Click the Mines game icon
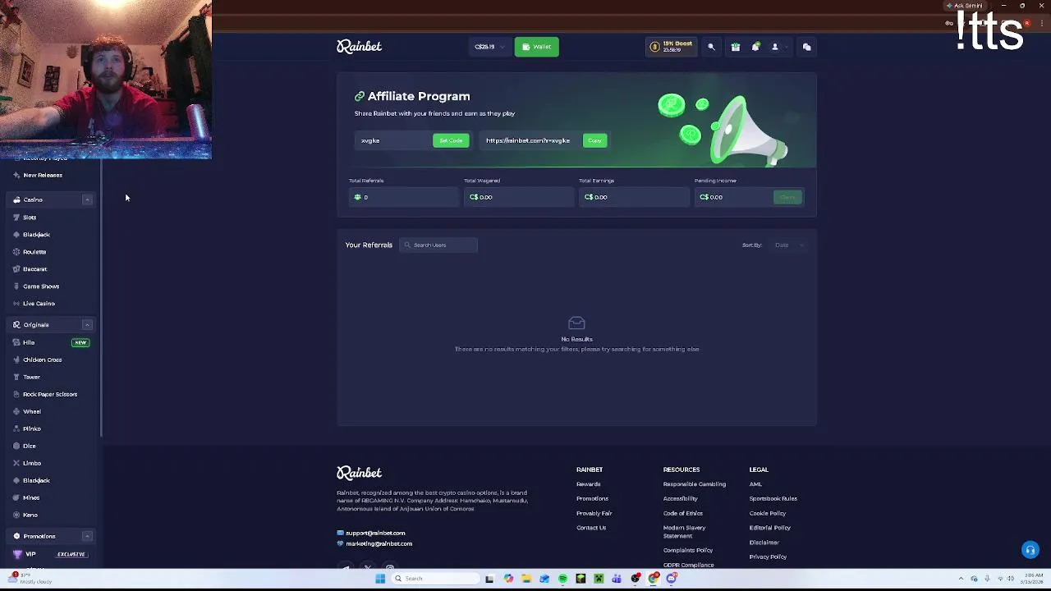 coord(16,497)
